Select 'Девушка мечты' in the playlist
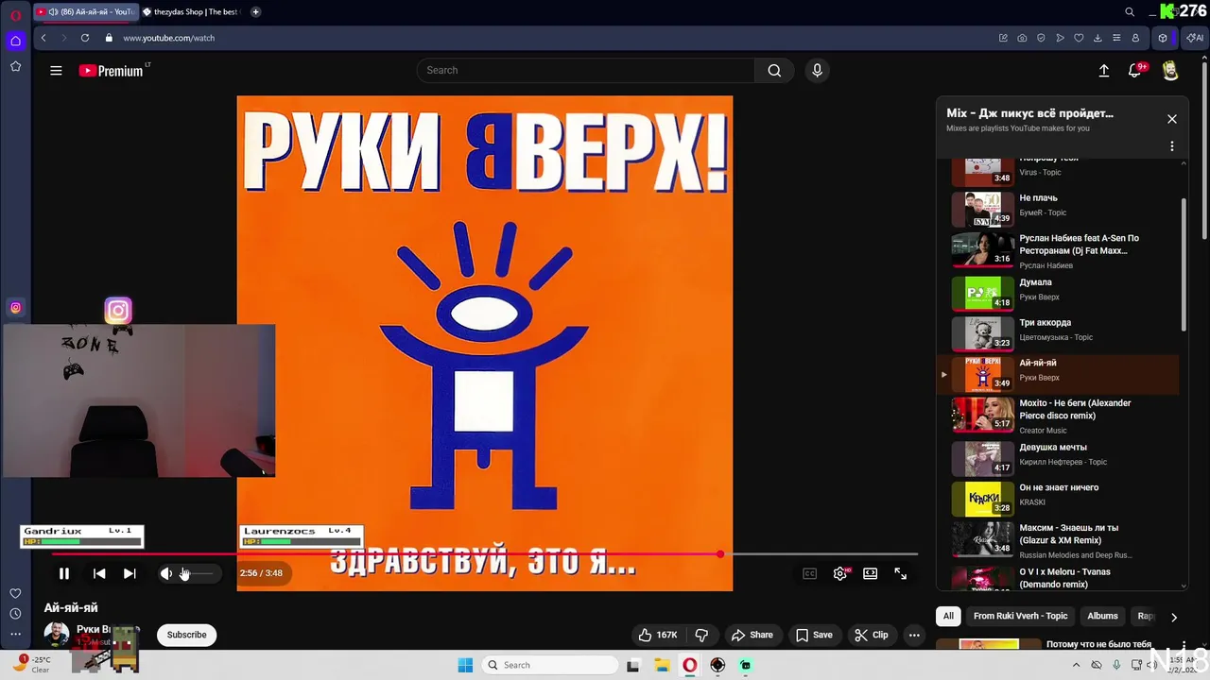The image size is (1210, 680). [1059, 457]
